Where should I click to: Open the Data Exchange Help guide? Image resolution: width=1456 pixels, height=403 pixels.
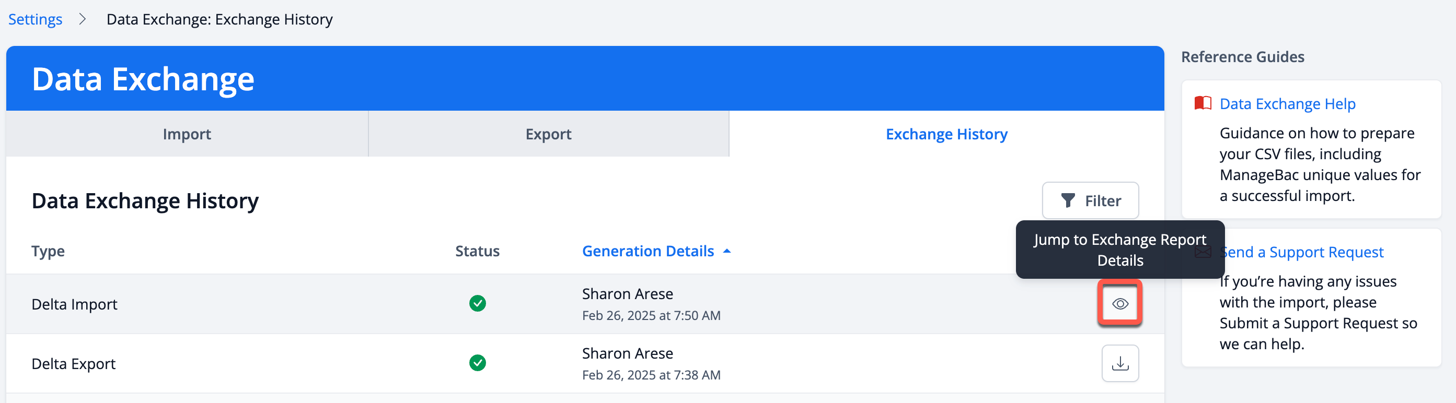(x=1288, y=104)
